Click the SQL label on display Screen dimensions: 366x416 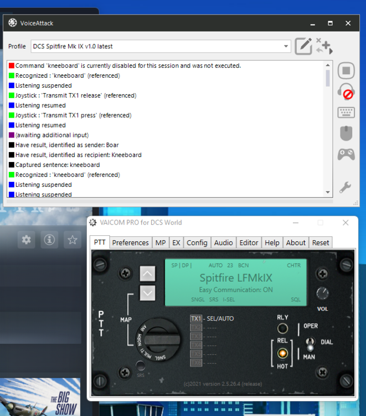coord(296,300)
